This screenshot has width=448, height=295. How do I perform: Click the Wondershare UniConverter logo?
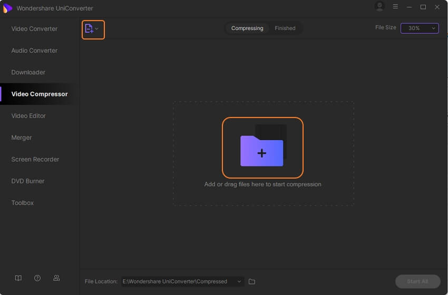pyautogui.click(x=7, y=8)
